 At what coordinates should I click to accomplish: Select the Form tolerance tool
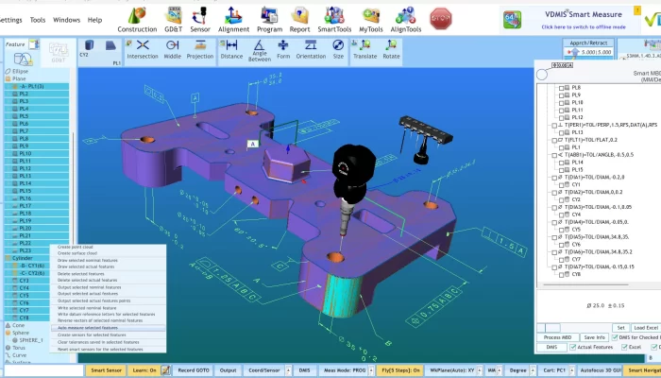click(x=283, y=50)
